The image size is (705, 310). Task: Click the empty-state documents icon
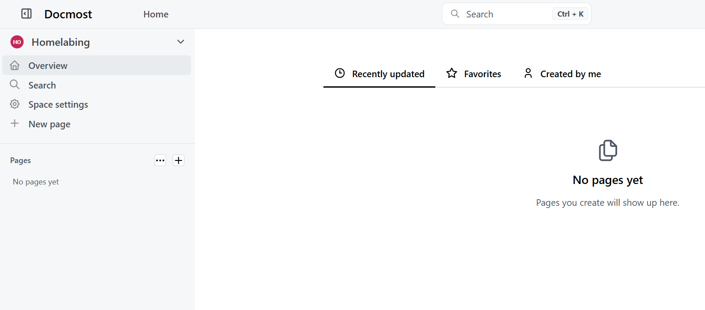(608, 150)
